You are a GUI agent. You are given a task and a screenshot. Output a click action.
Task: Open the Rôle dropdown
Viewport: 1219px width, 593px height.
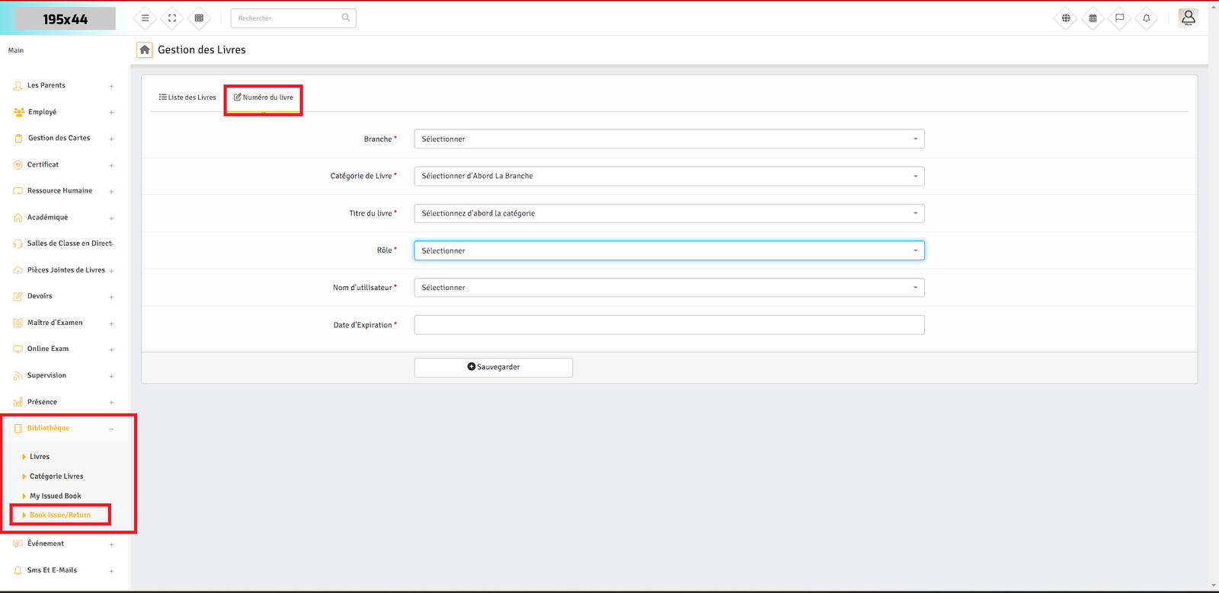click(669, 250)
